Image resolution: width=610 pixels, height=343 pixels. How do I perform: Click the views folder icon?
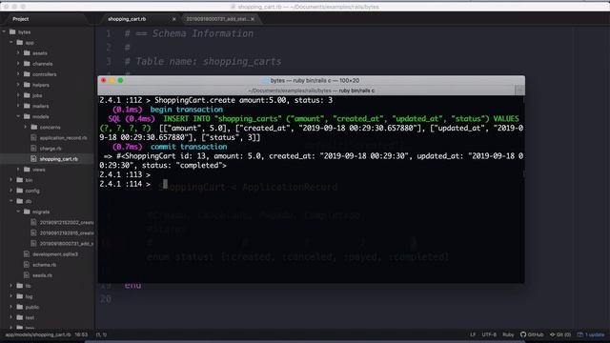pyautogui.click(x=27, y=170)
